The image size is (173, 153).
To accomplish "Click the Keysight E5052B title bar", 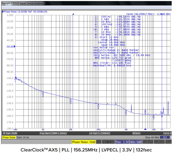I will tap(86, 3).
